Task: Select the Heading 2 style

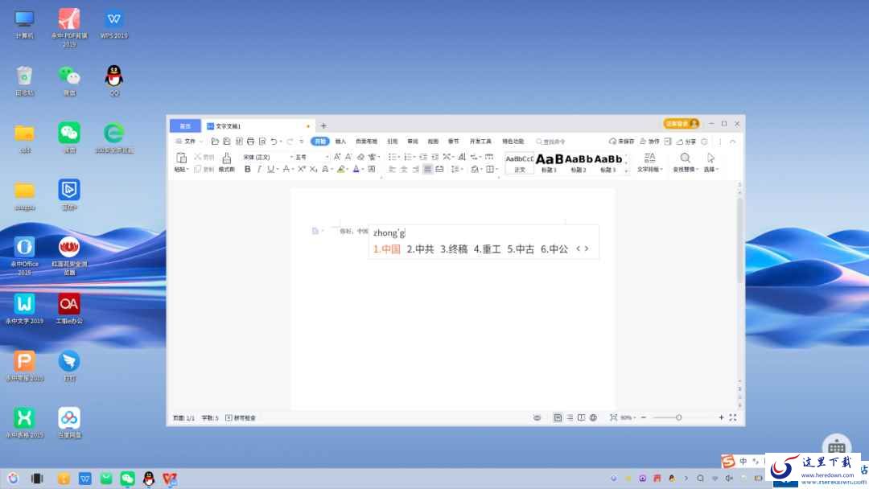Action: click(x=579, y=162)
